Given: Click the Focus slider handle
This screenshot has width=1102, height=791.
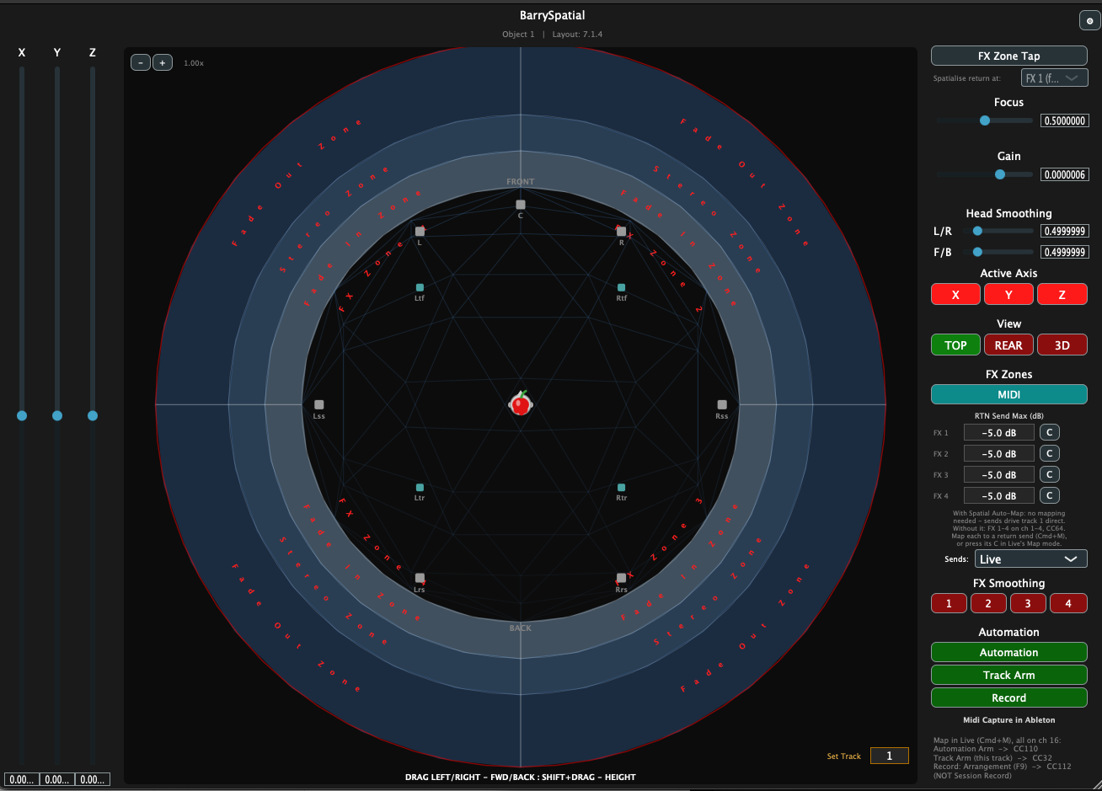Looking at the screenshot, I should [984, 120].
